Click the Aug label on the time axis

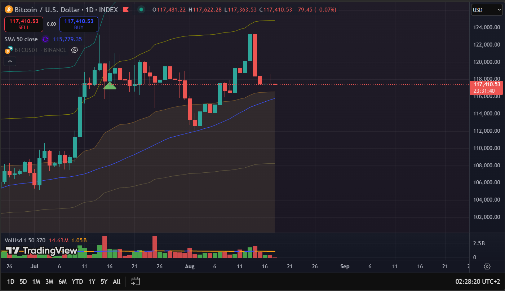(x=190, y=266)
